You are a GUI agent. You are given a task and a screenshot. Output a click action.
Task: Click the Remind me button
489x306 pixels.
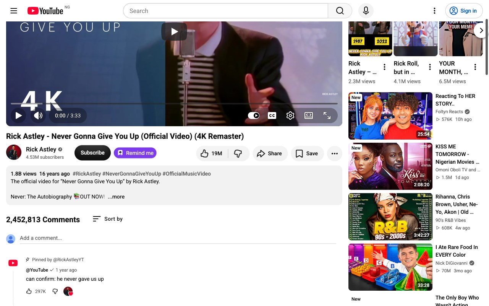click(x=135, y=153)
